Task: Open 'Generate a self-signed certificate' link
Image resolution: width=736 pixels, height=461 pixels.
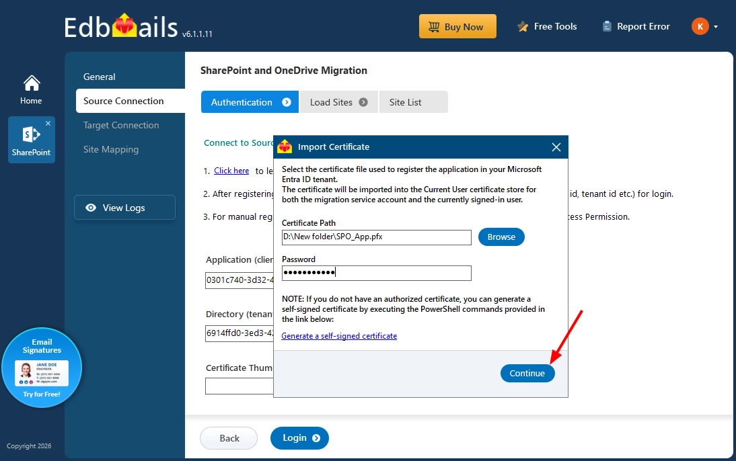Action: pos(339,336)
